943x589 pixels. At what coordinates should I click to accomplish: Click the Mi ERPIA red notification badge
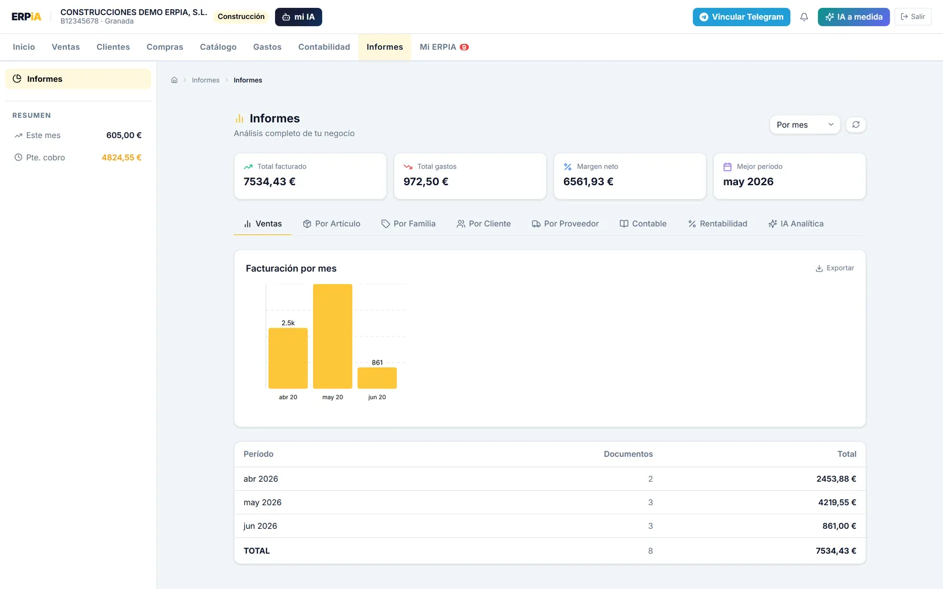click(464, 47)
